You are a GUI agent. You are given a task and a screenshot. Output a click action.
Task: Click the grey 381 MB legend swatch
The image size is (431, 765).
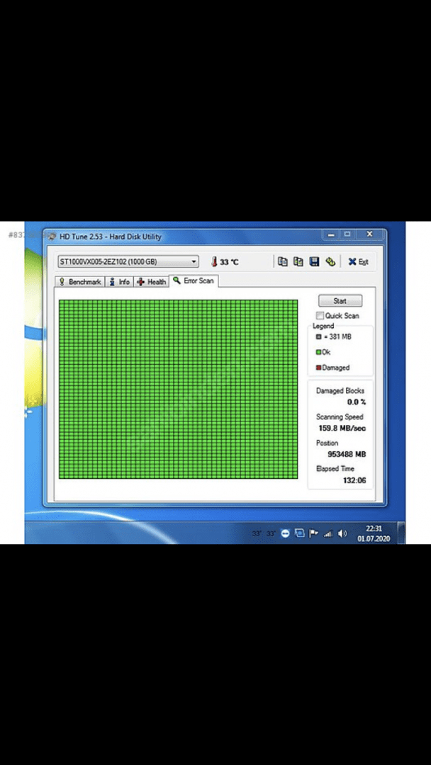[319, 336]
